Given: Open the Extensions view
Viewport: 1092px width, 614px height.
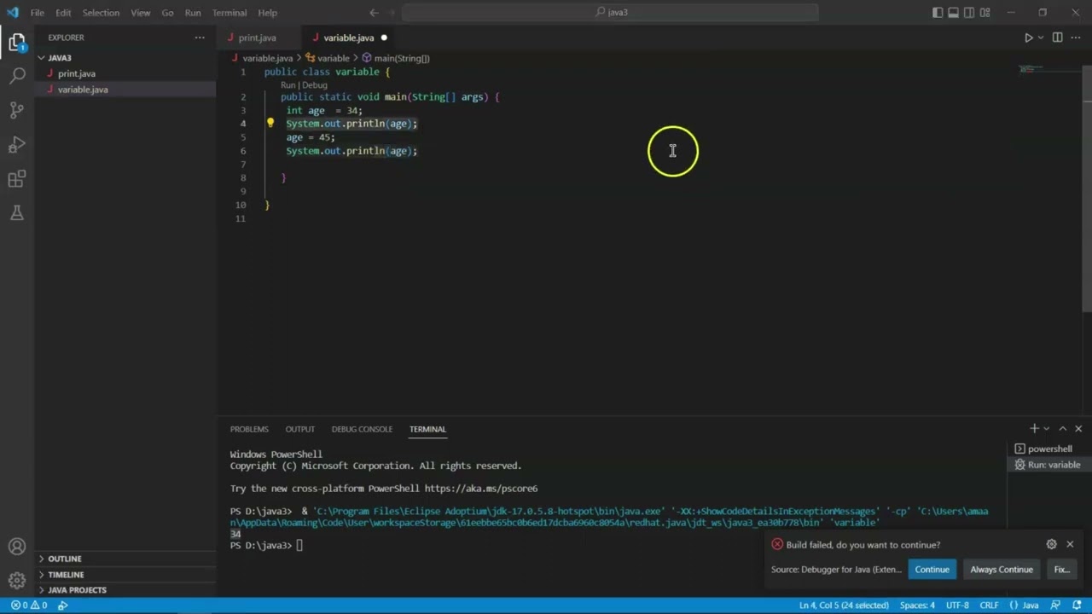Looking at the screenshot, I should point(17,179).
